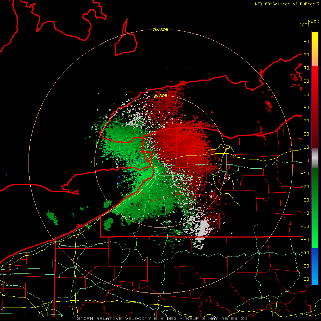Click the 80 value on the velocity scale
Viewport: 321px width, 321px height.
(306, 55)
